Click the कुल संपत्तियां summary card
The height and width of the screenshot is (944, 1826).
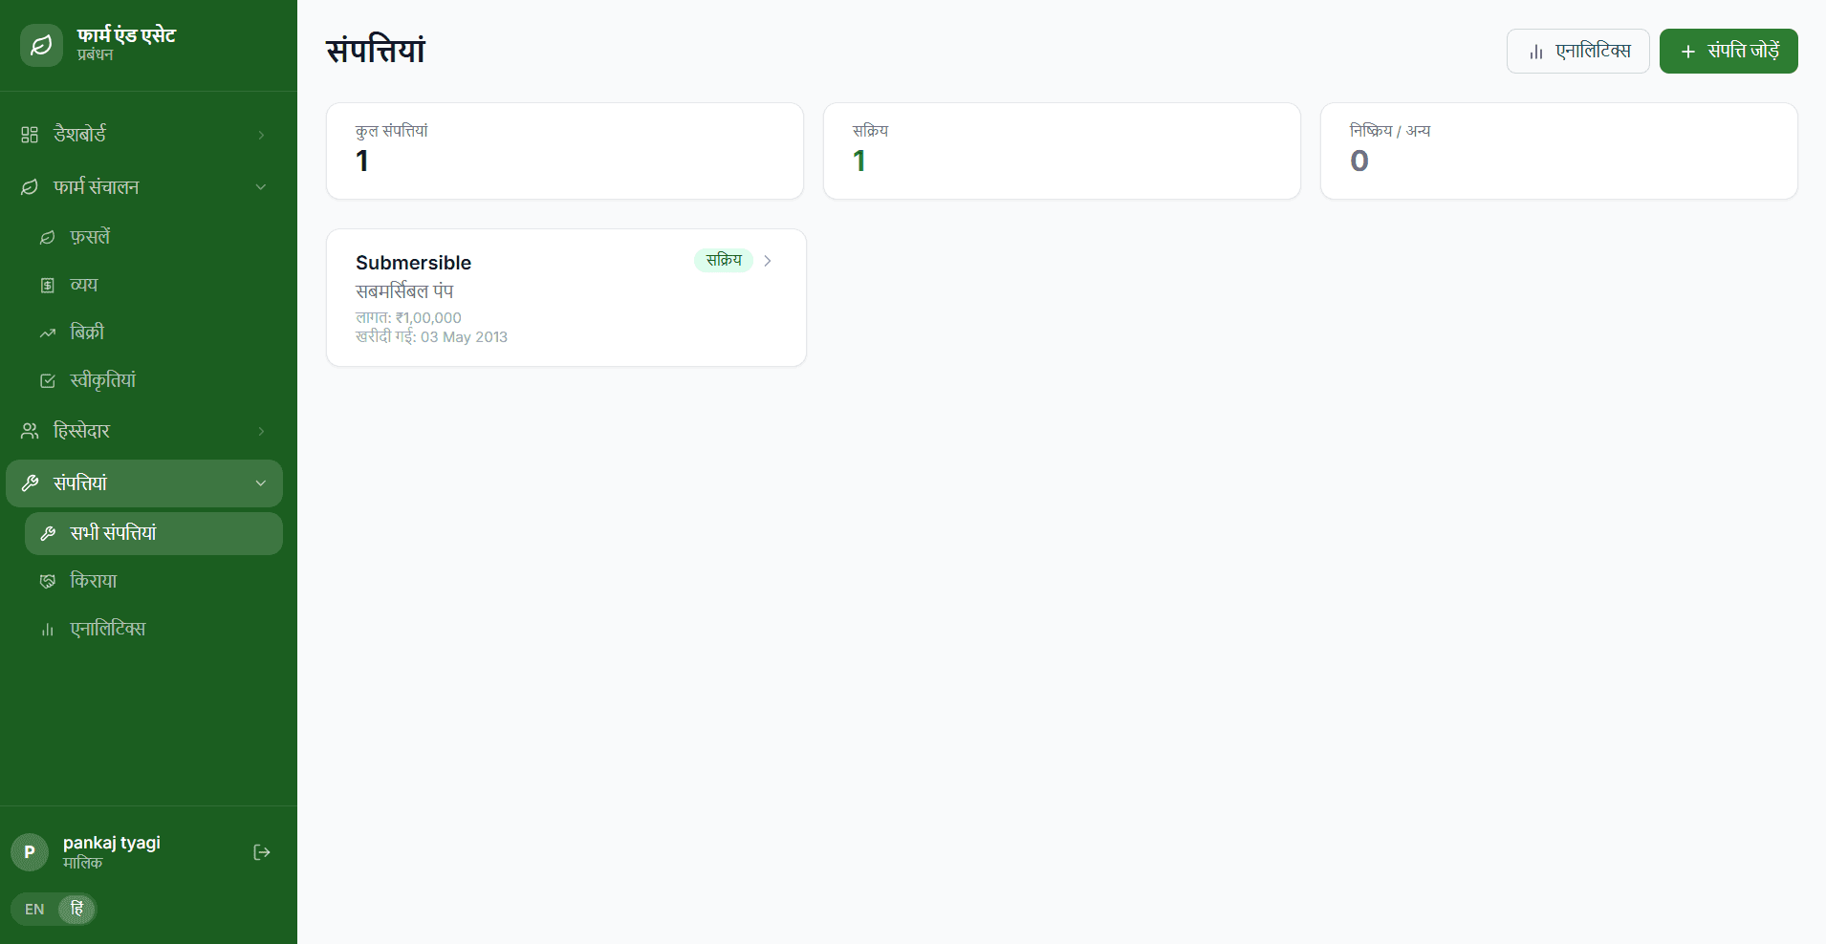565,151
